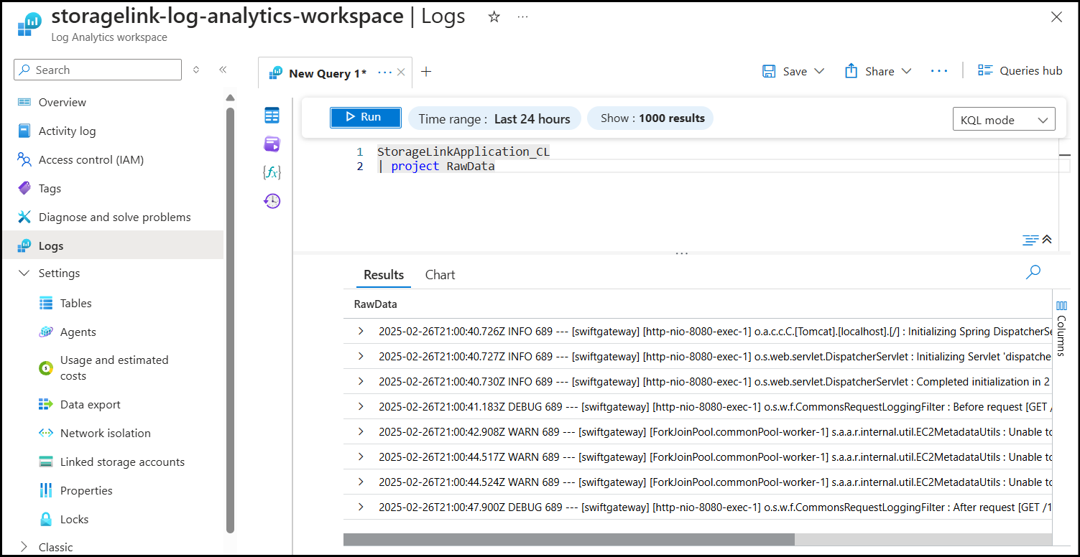1080x557 pixels.
Task: Open the Query history icon
Action: (272, 201)
